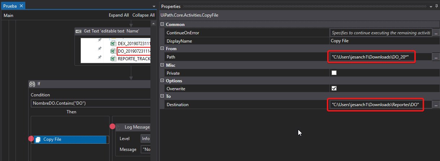Open Path expression editor ellipsis button
Viewport: 440px width, 161px height.
pos(436,57)
